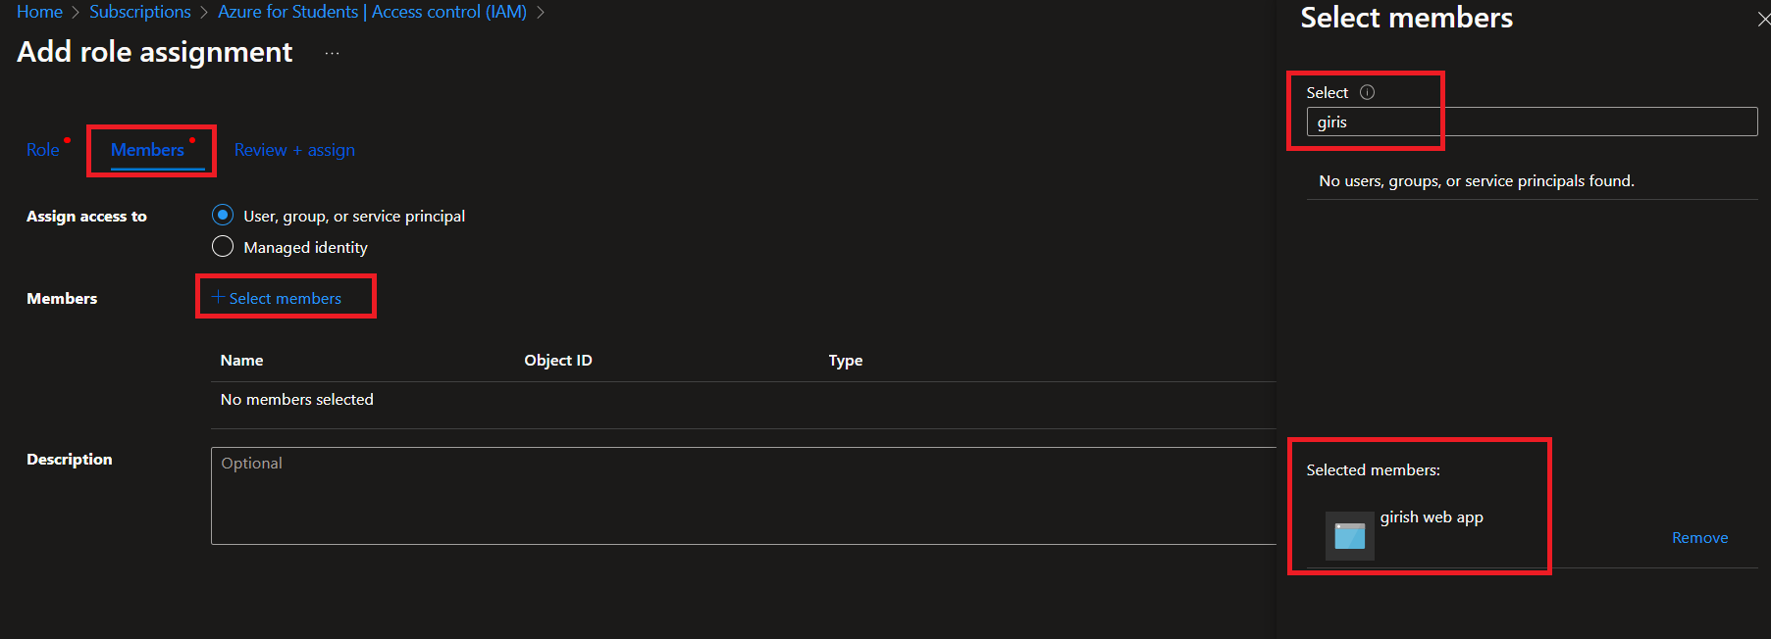Close the Select members panel

(1763, 20)
